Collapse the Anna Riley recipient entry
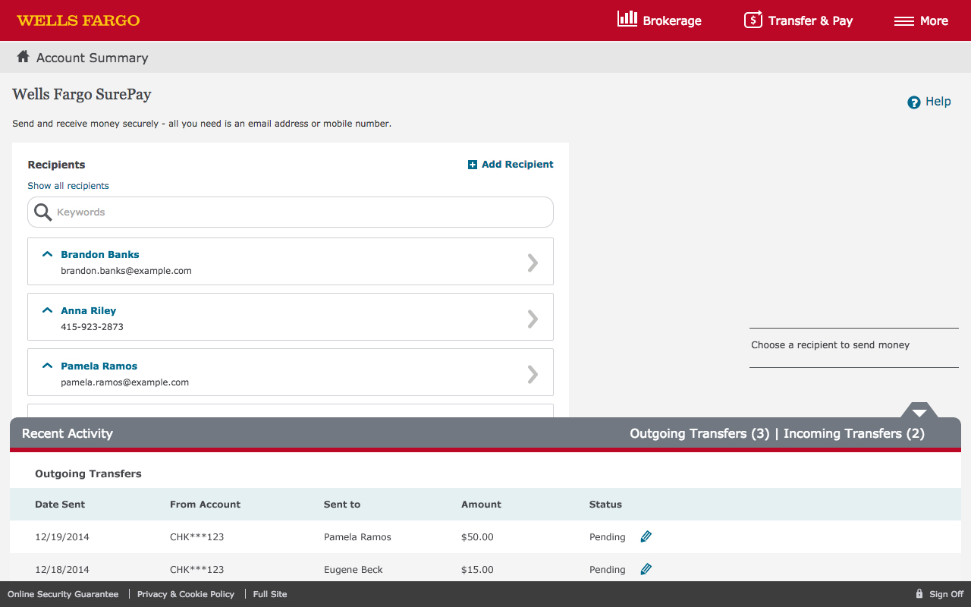This screenshot has width=971, height=607. 47,310
